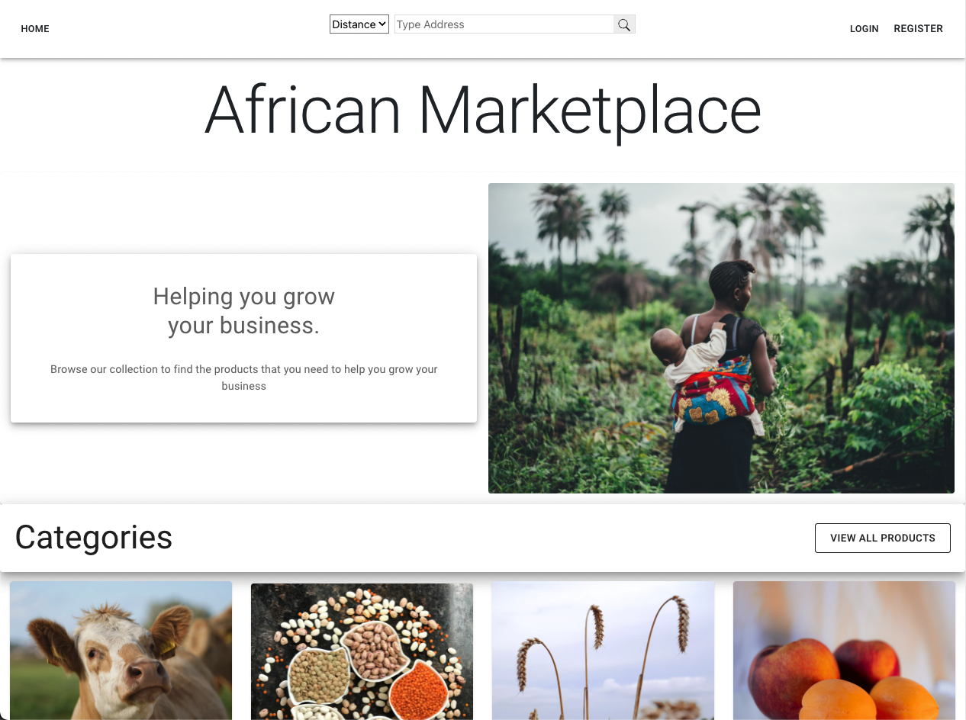Go to the HOME nav link

point(35,29)
